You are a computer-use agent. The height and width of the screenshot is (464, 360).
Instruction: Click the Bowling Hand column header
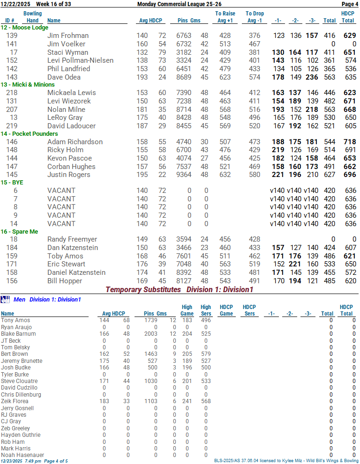[x=33, y=17]
